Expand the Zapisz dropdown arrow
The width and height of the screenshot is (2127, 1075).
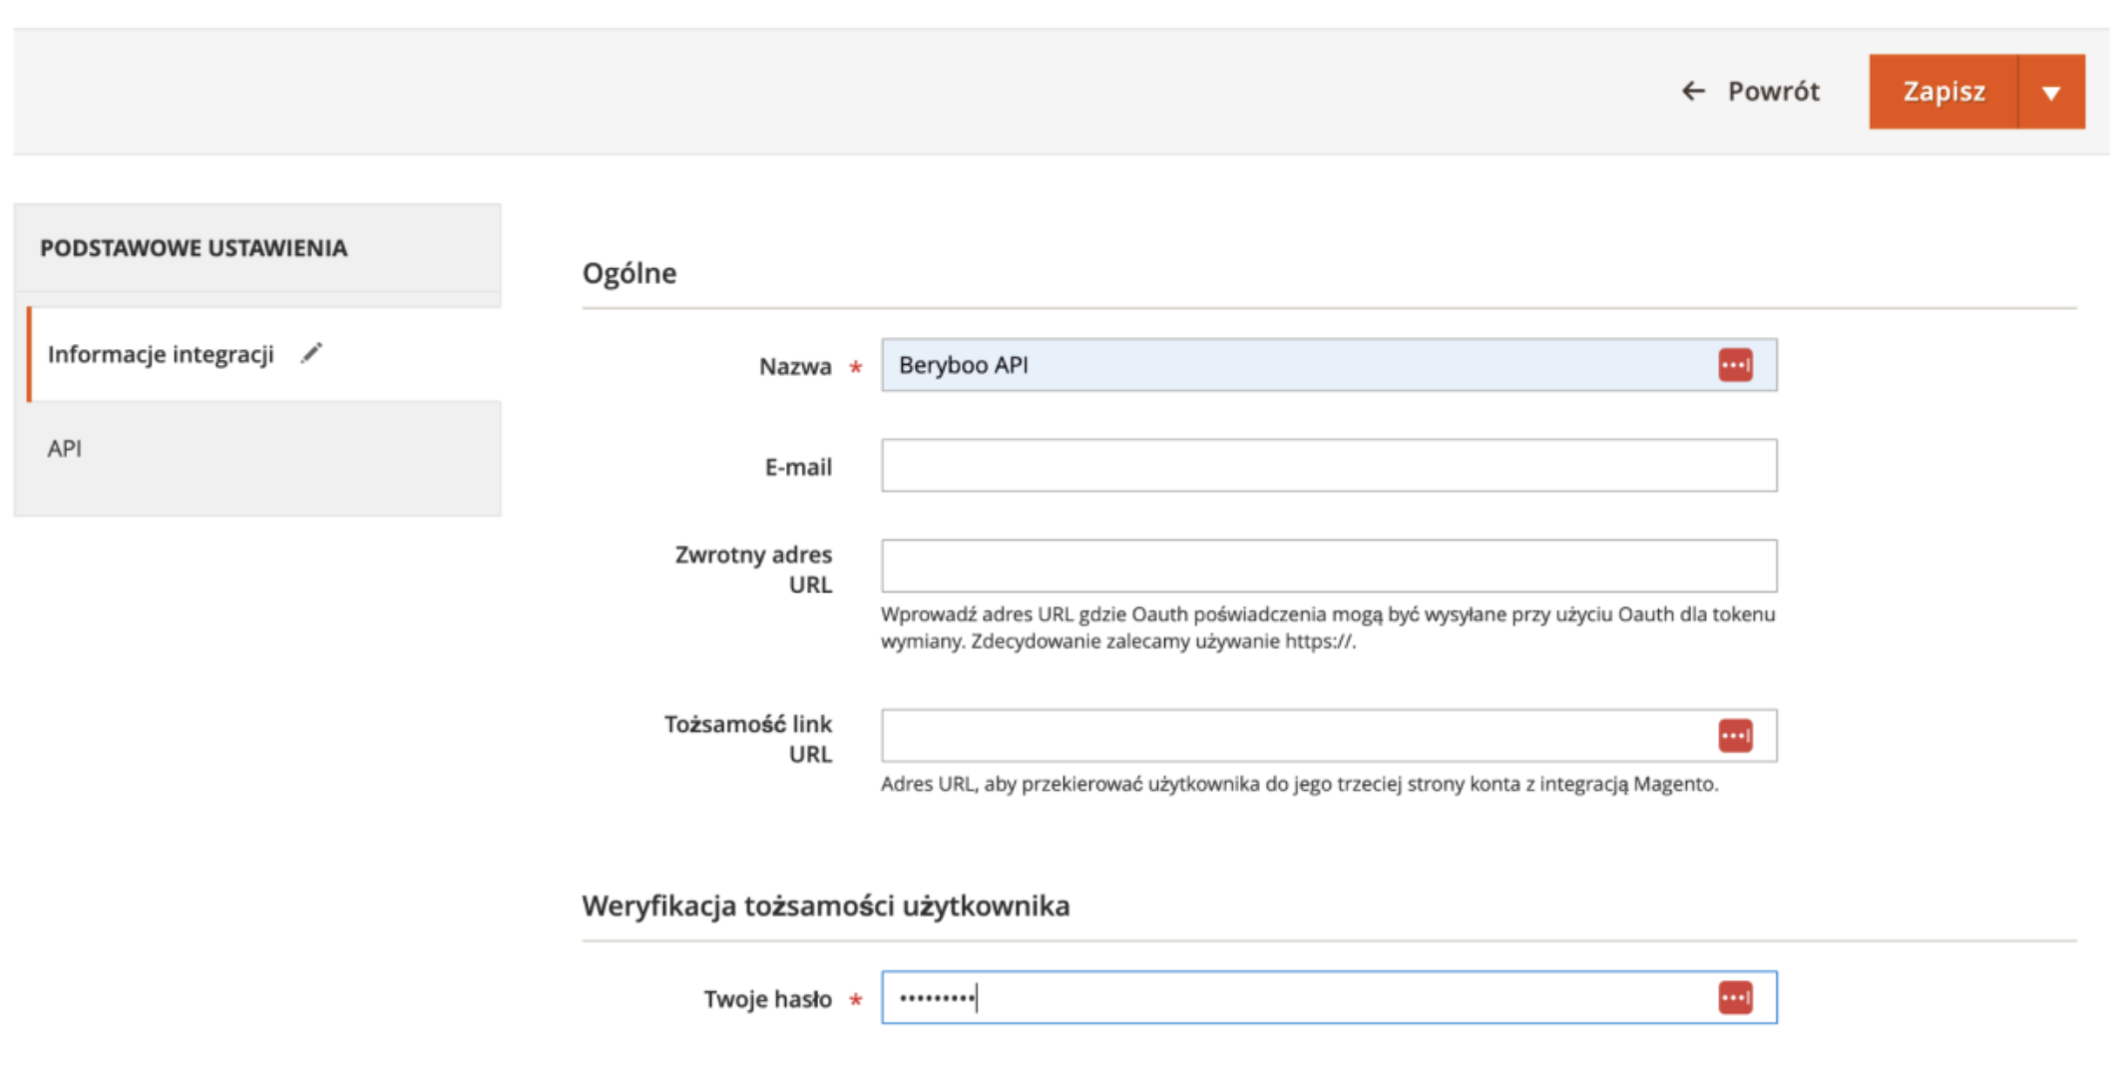point(2051,93)
